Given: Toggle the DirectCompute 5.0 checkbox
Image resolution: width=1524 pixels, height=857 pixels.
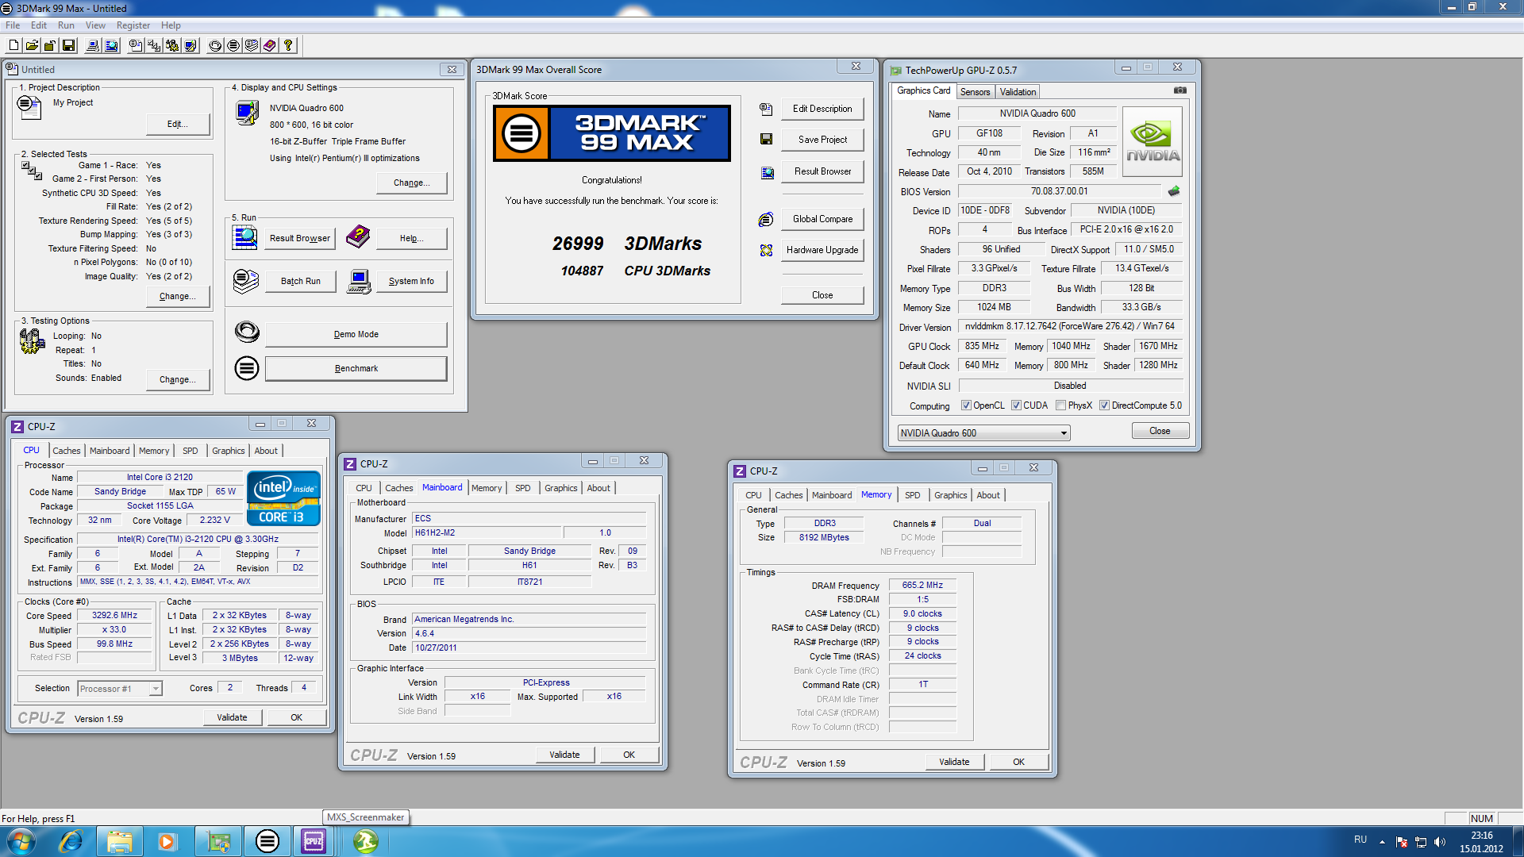Looking at the screenshot, I should (1104, 405).
